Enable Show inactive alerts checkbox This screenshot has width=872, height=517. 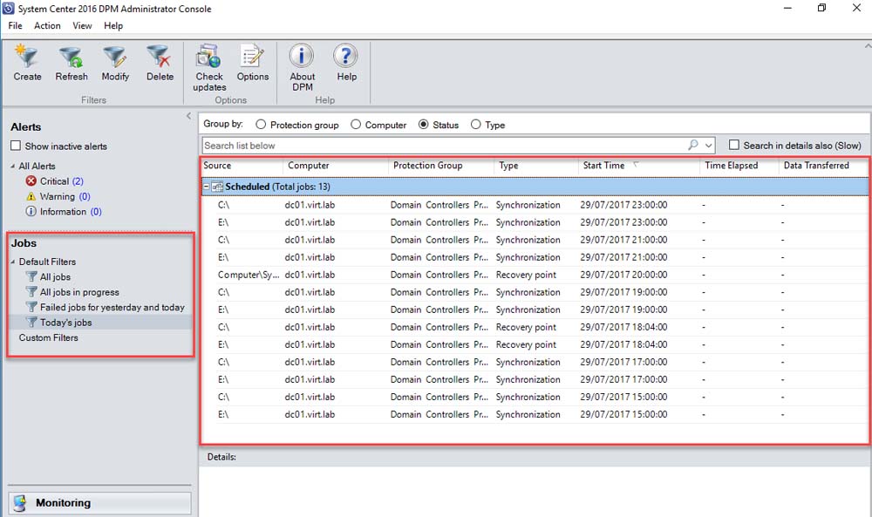[x=16, y=146]
